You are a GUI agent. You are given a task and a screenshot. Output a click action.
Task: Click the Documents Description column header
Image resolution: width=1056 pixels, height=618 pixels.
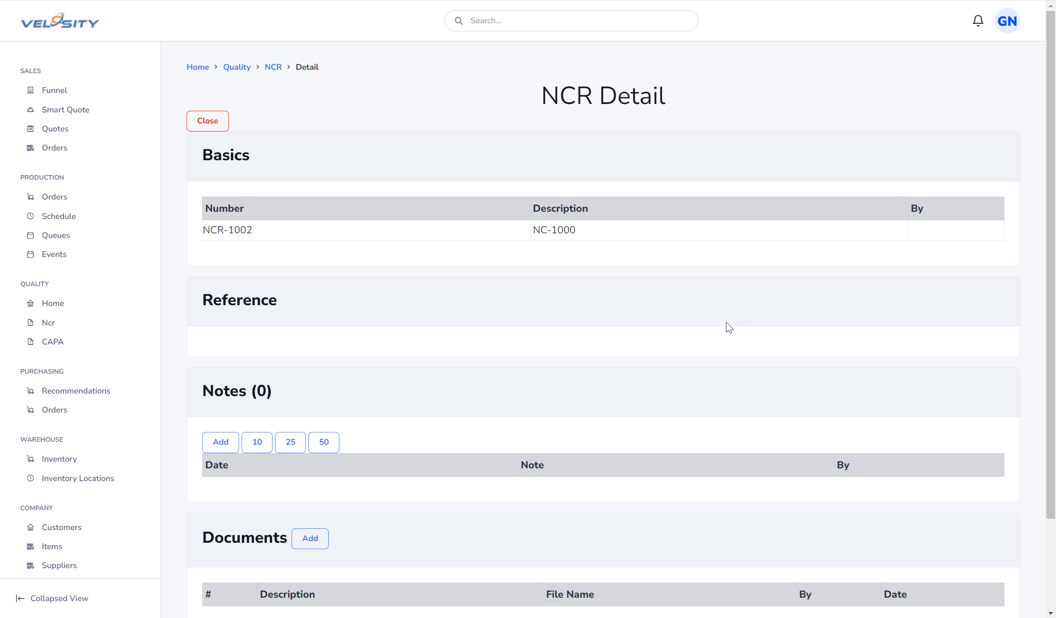(x=400, y=594)
